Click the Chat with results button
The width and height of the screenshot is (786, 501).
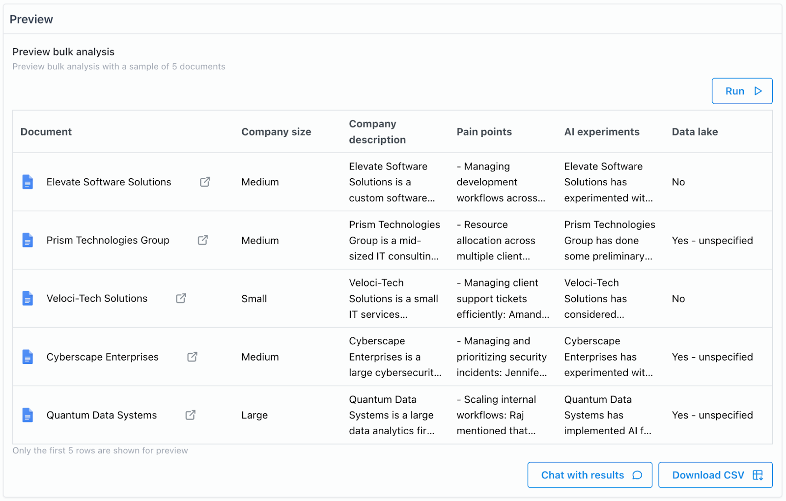tap(589, 475)
